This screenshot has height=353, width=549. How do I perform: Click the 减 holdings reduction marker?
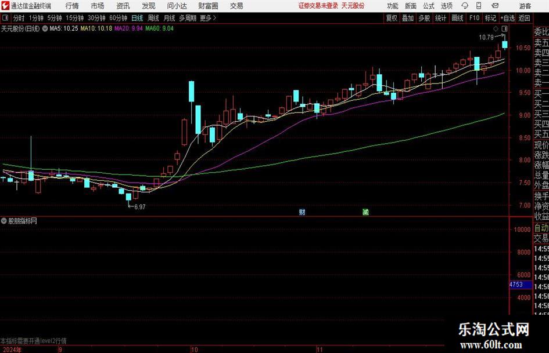[x=365, y=212]
